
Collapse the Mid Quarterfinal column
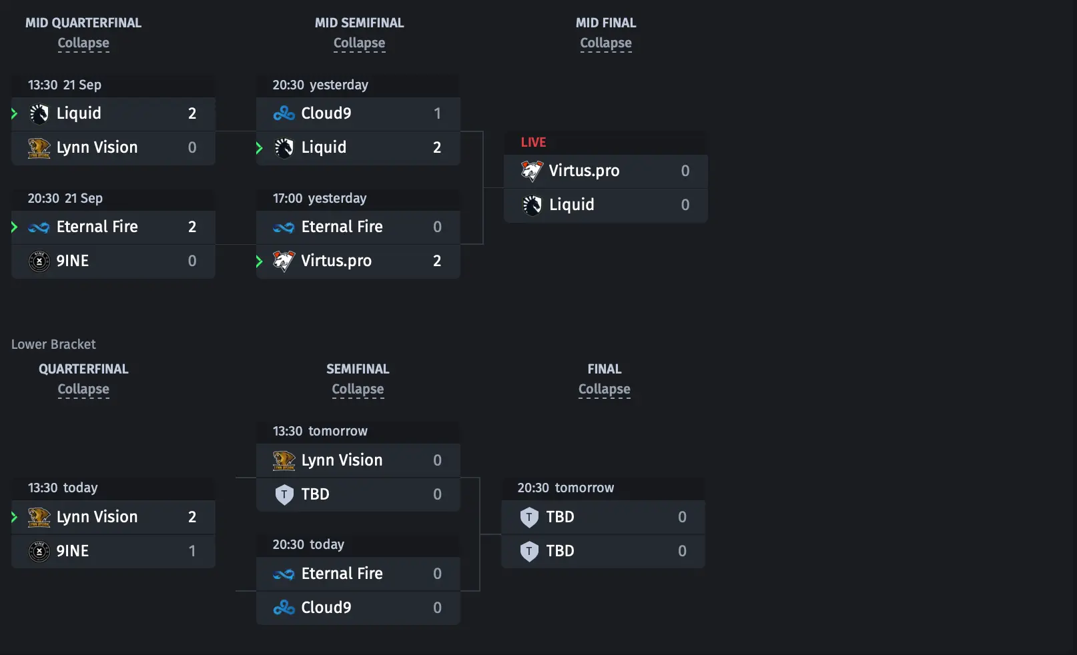(x=83, y=43)
